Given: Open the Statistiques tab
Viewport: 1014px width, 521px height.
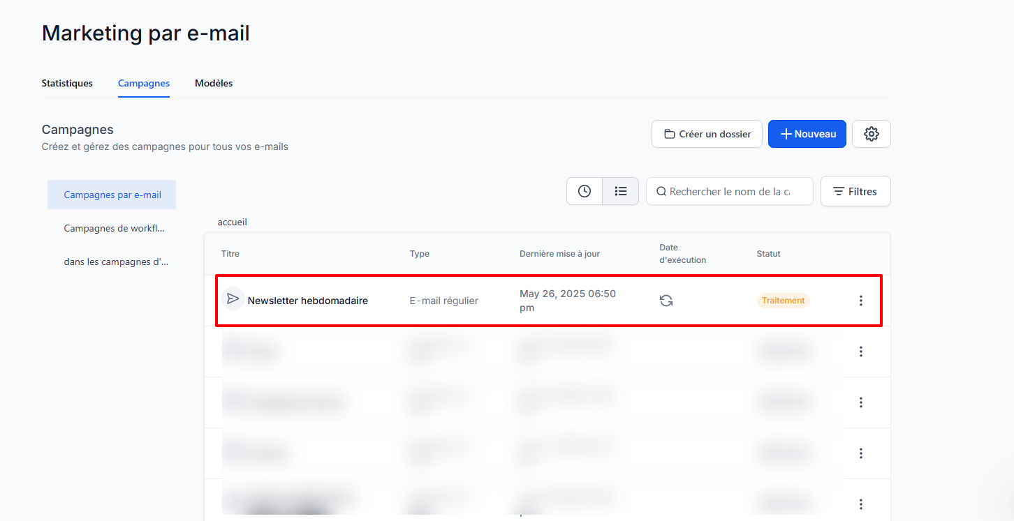Looking at the screenshot, I should point(67,83).
